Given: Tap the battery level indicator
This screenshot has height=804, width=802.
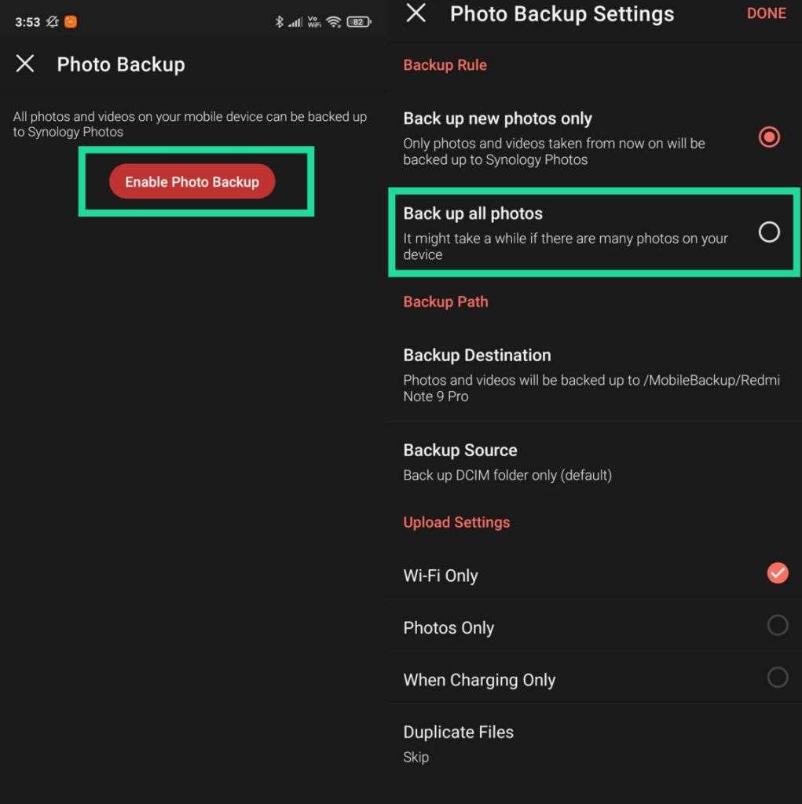Looking at the screenshot, I should tap(359, 22).
